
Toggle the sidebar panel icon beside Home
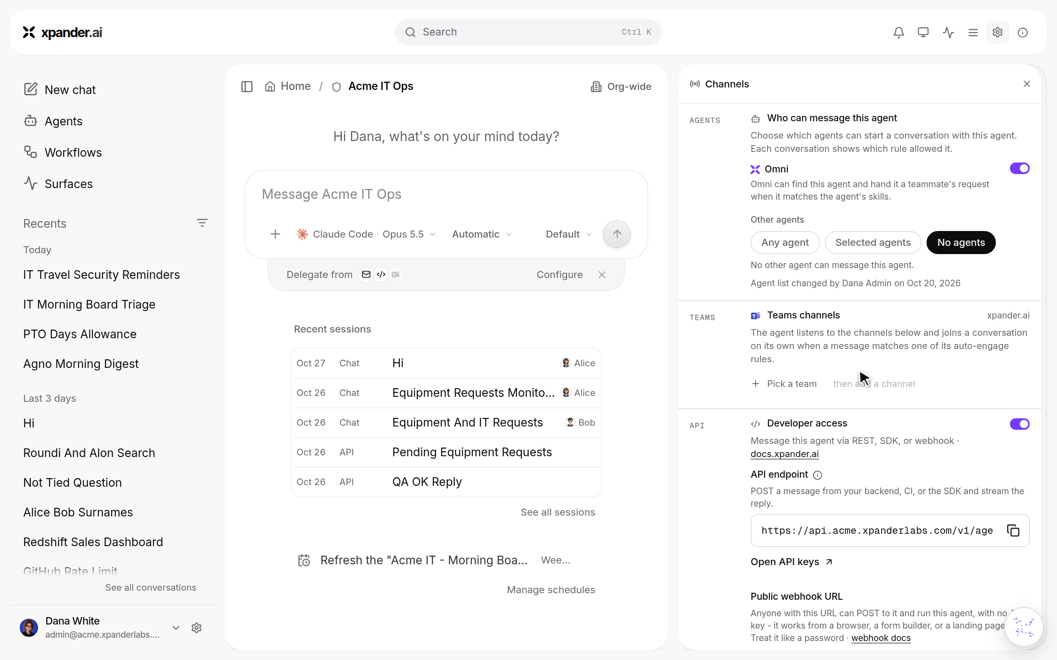[247, 87]
